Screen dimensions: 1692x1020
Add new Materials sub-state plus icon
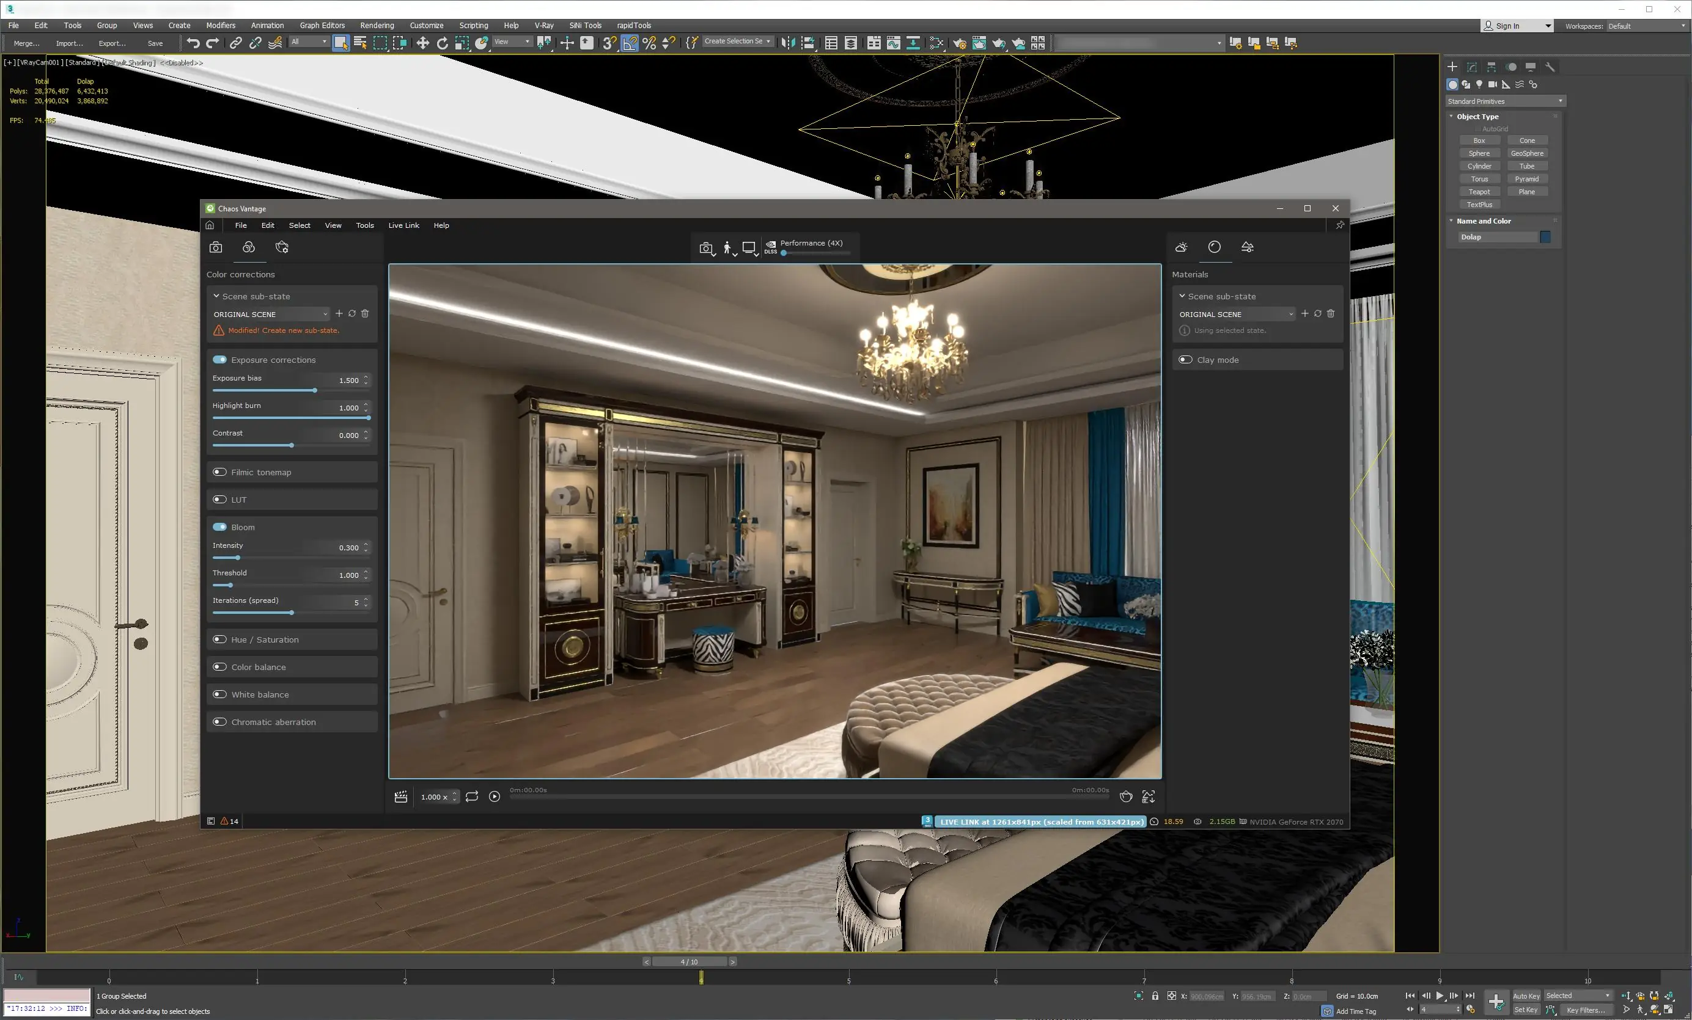tap(1304, 313)
